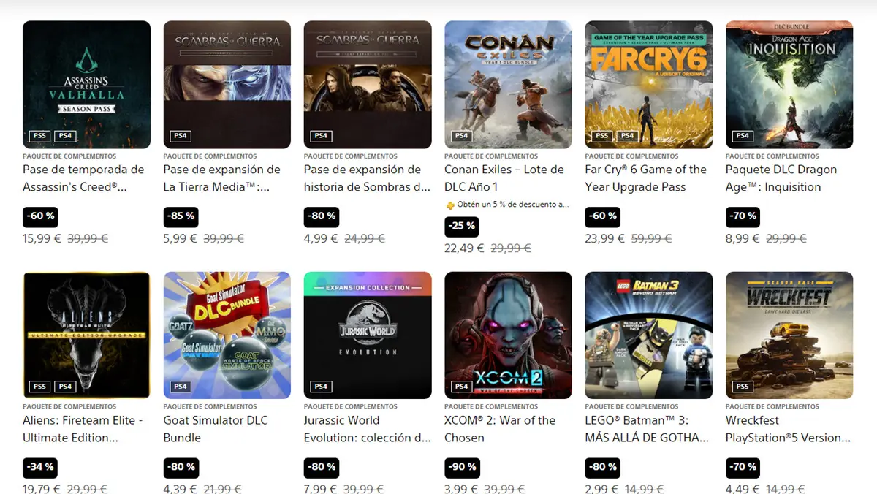Click the PS5 badge on Wreckfest cover
The height and width of the screenshot is (494, 877).
[x=742, y=387]
